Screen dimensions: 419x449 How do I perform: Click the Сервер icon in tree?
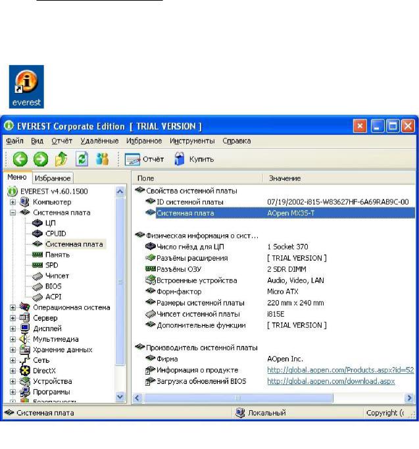(x=24, y=318)
